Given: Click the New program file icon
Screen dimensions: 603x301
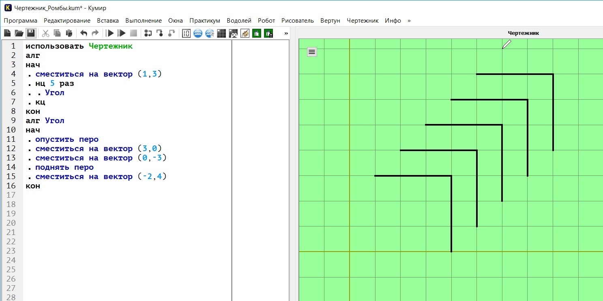Looking at the screenshot, I should (x=7, y=33).
